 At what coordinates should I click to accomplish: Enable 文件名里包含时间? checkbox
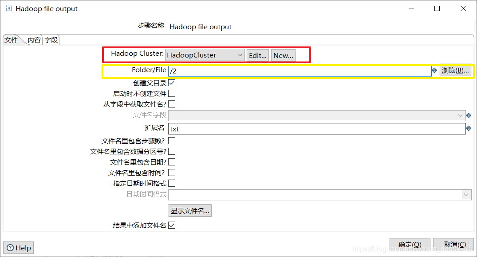click(172, 173)
